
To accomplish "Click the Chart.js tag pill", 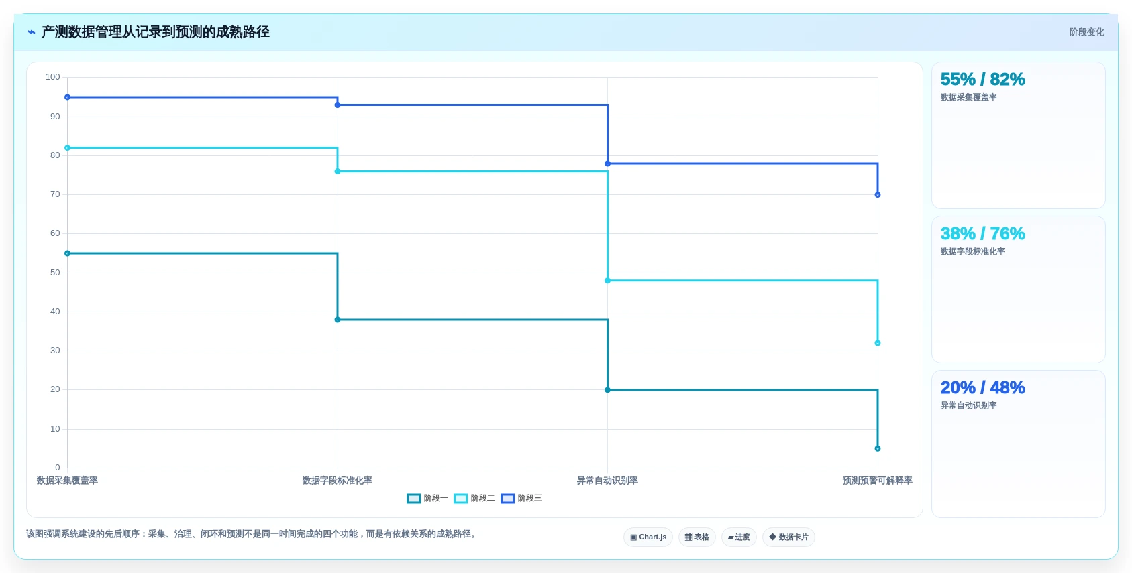I will (x=648, y=537).
